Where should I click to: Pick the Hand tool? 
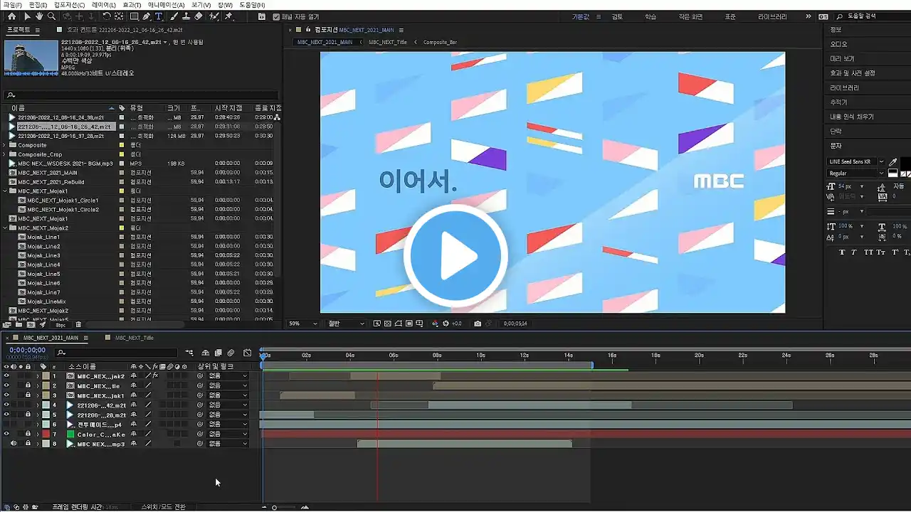[x=39, y=16]
